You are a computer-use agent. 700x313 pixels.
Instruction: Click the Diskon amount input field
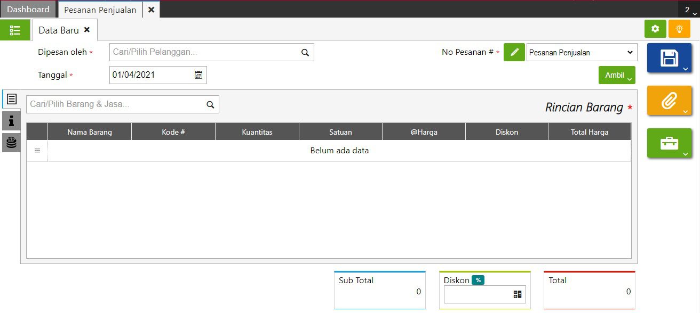(x=484, y=294)
